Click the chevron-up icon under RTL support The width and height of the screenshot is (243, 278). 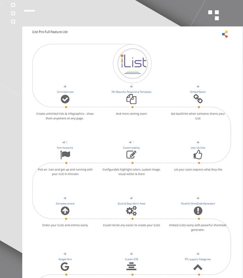coord(198,267)
